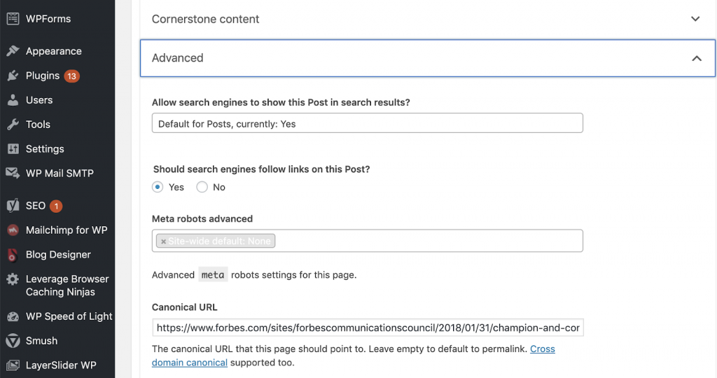
Task: Click the Yoast SEO icon
Action: 13,206
